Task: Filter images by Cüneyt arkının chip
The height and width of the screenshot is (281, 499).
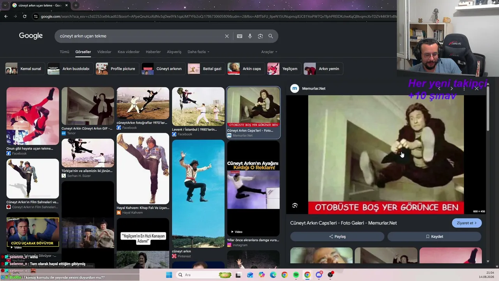Action: 163,69
